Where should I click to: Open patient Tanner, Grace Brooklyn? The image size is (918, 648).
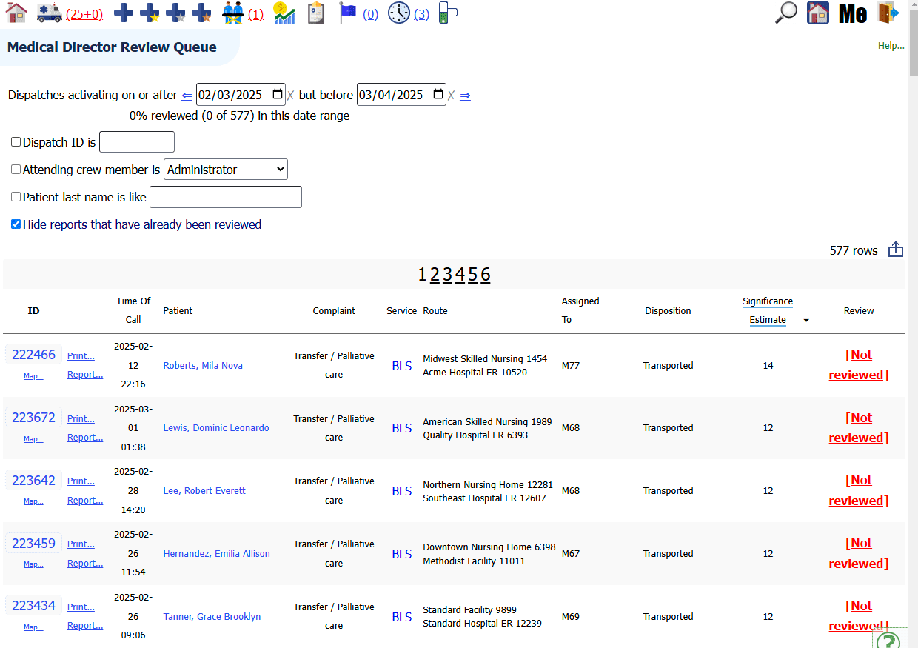[212, 617]
